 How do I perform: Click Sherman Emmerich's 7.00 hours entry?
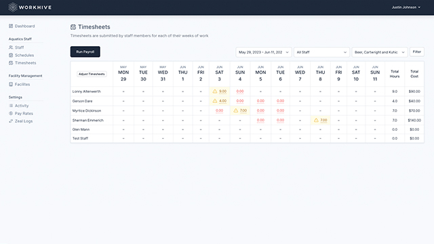(x=324, y=121)
